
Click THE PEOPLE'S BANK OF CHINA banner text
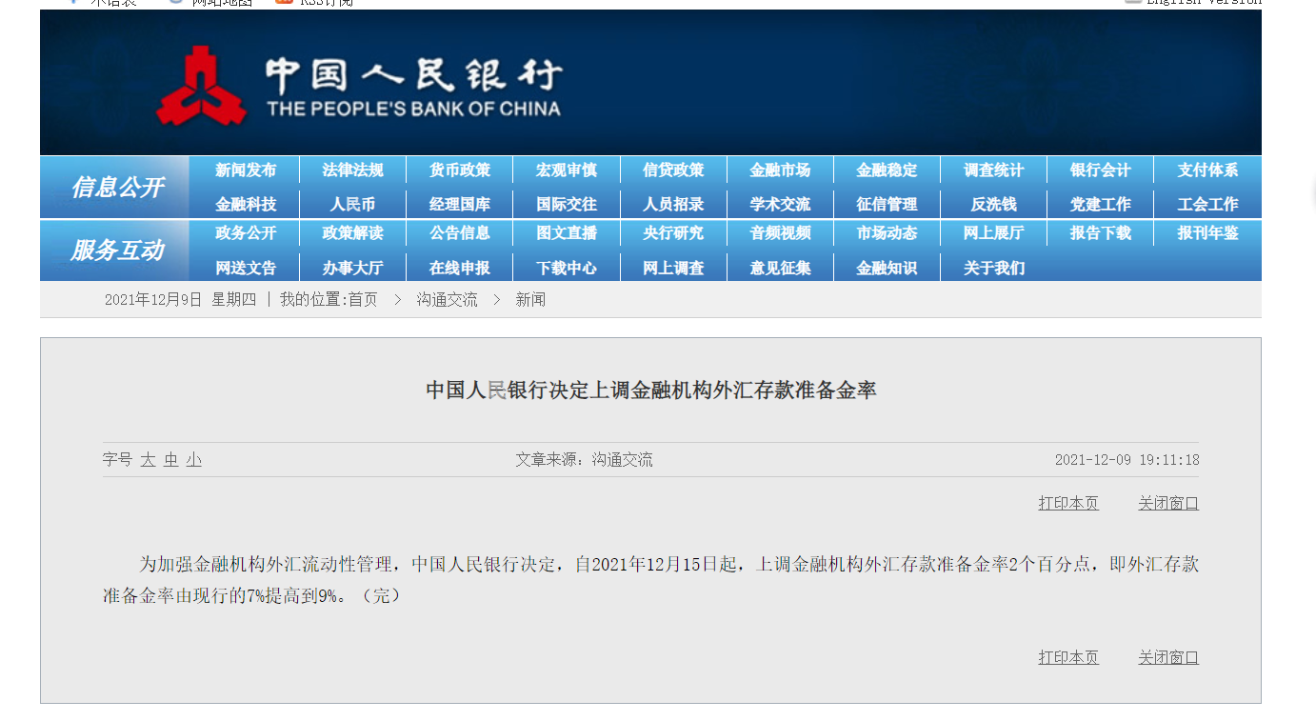coord(413,109)
